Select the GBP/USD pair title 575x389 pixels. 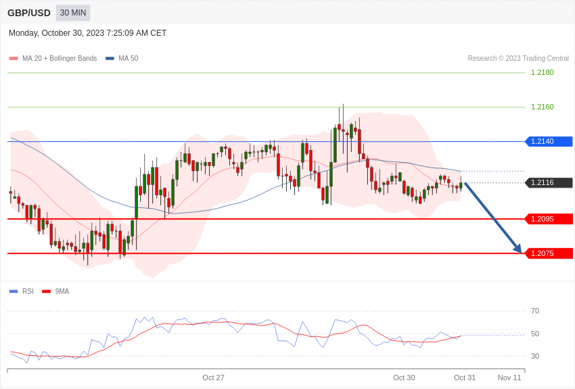click(x=29, y=13)
